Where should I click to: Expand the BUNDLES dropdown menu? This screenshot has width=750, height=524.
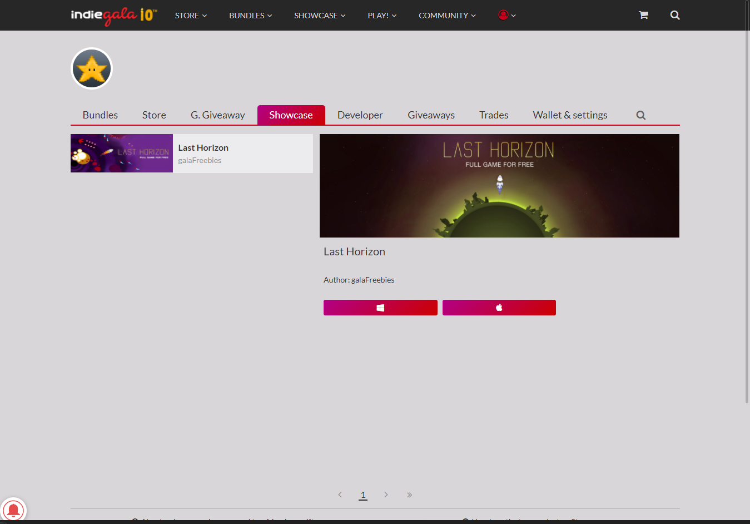click(x=250, y=16)
